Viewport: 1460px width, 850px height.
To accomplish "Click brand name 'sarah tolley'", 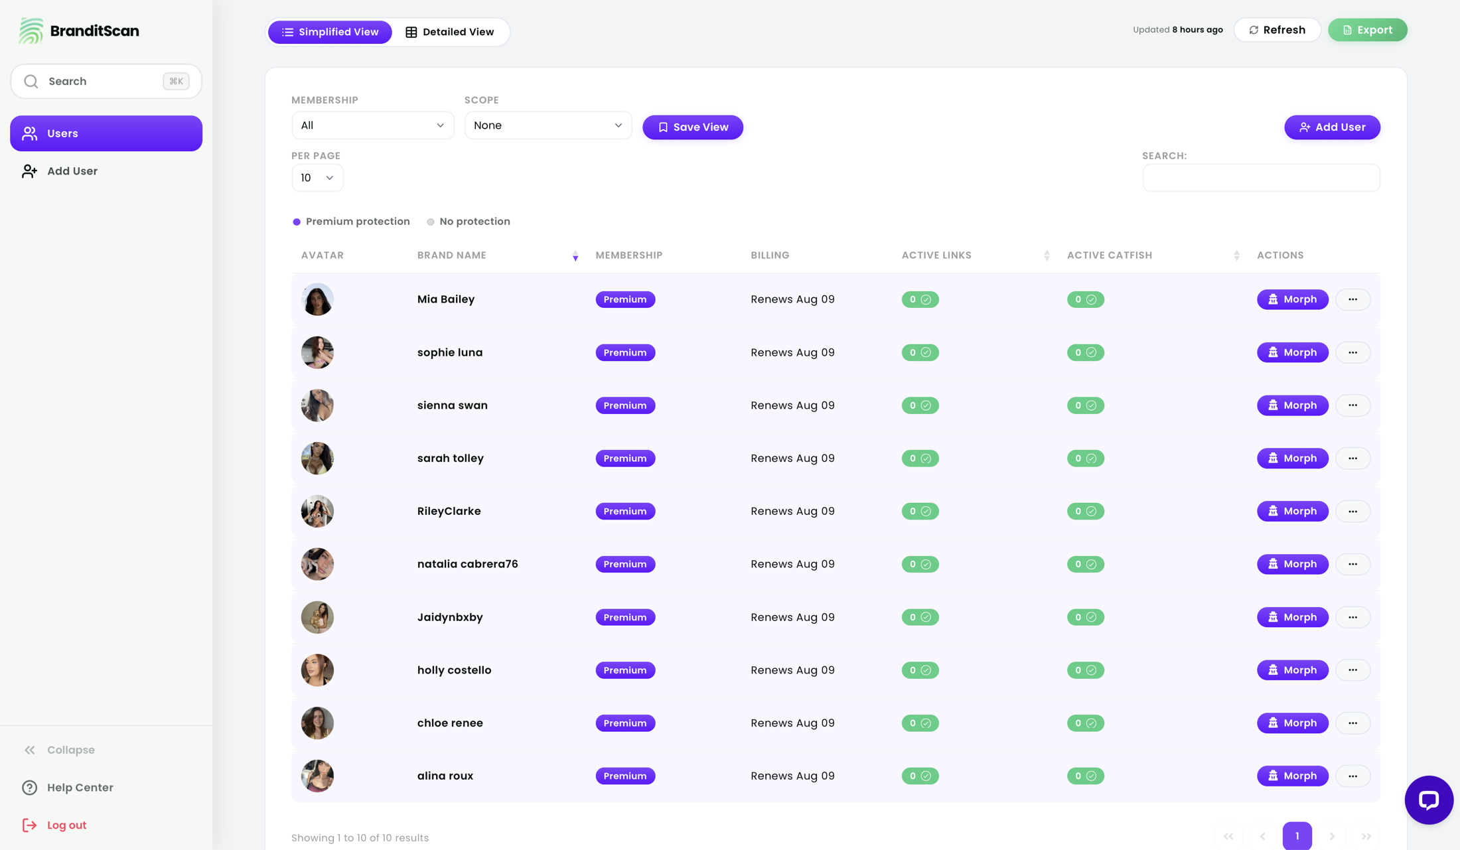I will tap(451, 459).
